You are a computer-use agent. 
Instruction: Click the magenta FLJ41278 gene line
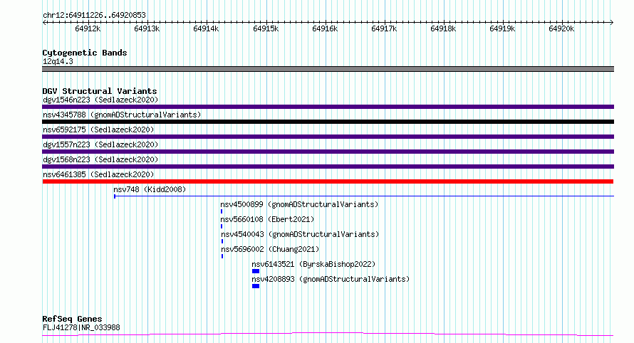(x=328, y=334)
